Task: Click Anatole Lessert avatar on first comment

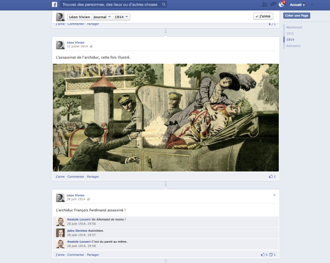Action: coord(60,222)
